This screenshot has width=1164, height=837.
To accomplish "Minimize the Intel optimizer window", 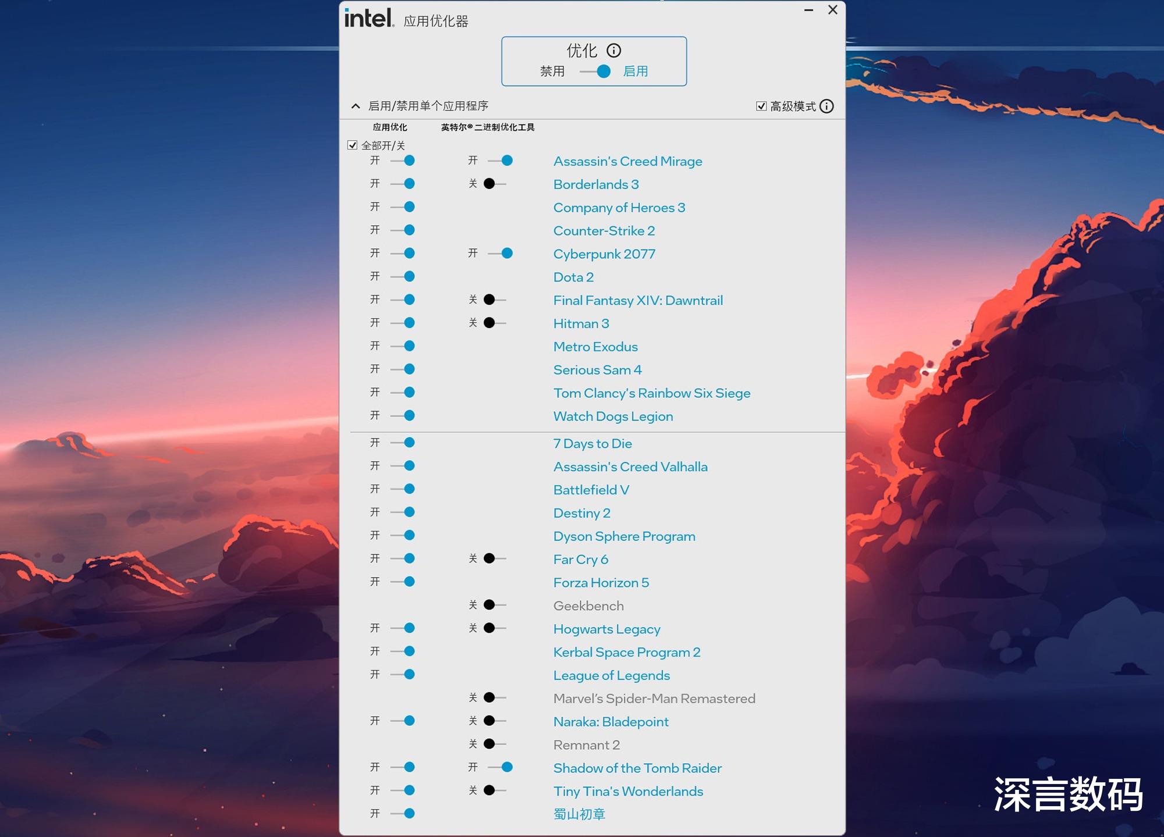I will pos(808,10).
